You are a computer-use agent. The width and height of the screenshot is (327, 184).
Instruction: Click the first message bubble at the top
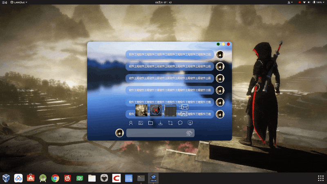(x=170, y=54)
